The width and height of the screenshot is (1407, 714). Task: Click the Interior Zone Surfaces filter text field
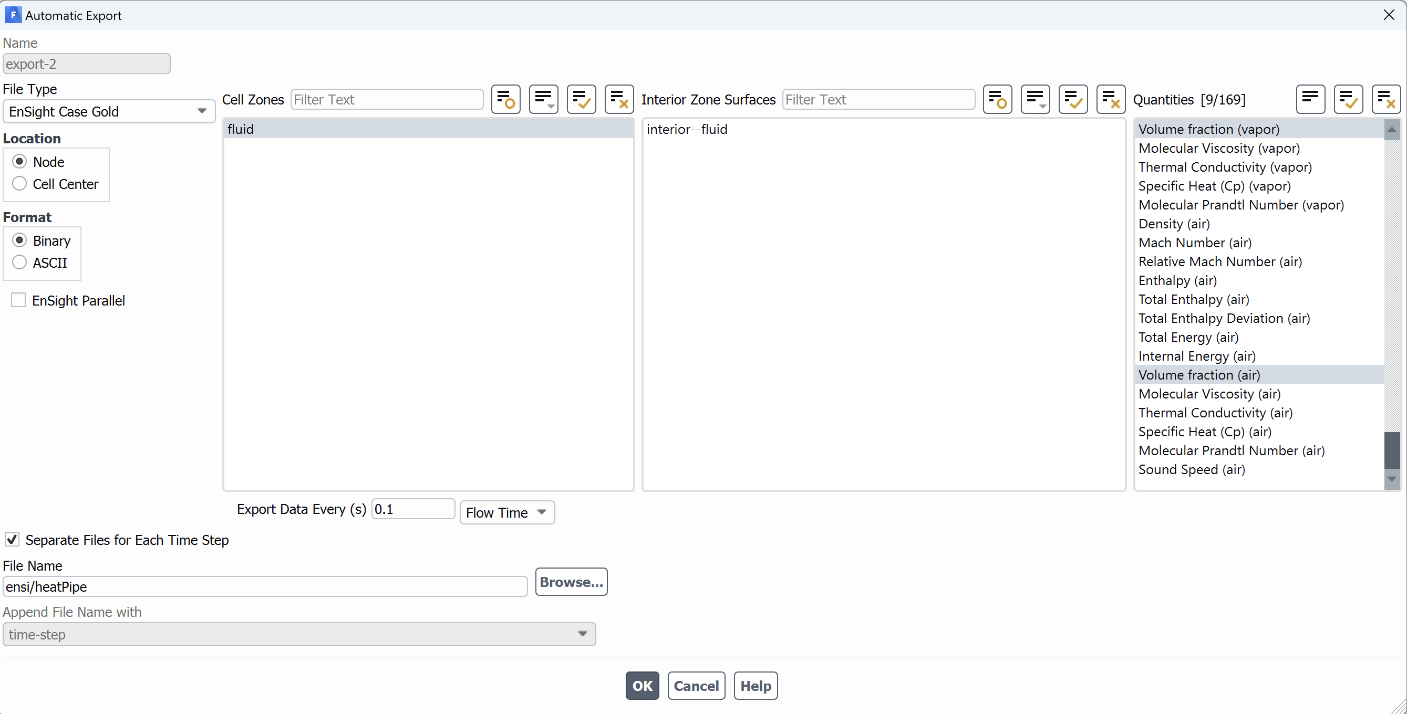pos(878,99)
